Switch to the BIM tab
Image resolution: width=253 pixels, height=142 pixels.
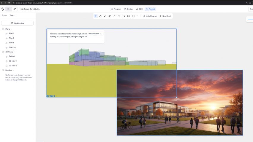(x=139, y=9)
